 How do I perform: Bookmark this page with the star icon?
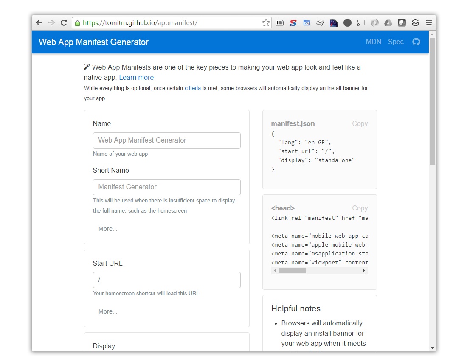tap(266, 23)
